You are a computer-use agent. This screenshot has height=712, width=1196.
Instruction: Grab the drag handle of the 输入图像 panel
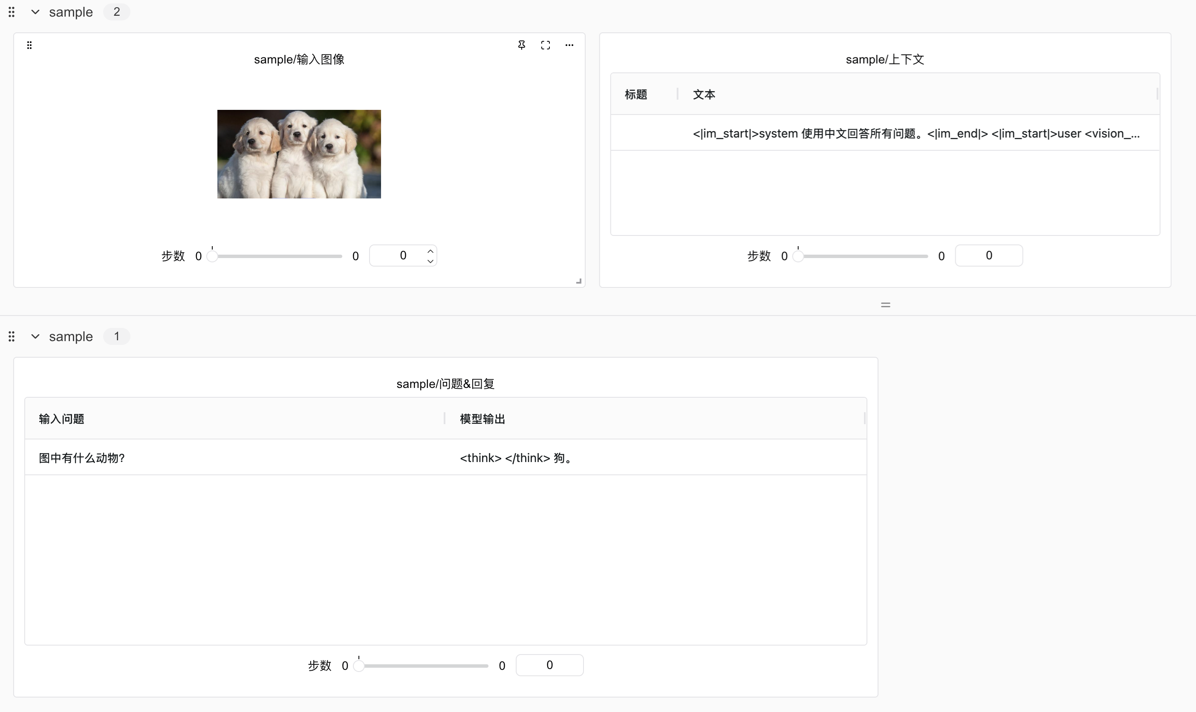coord(29,45)
